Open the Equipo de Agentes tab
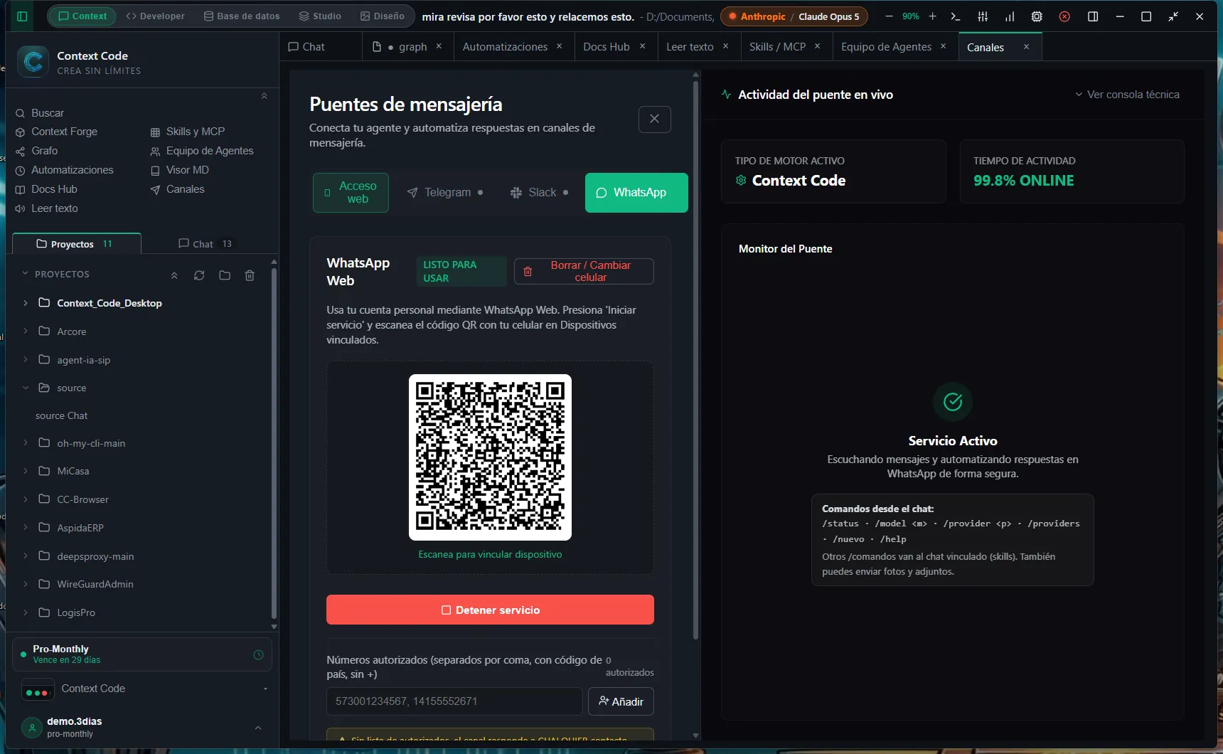The image size is (1223, 754). [886, 47]
